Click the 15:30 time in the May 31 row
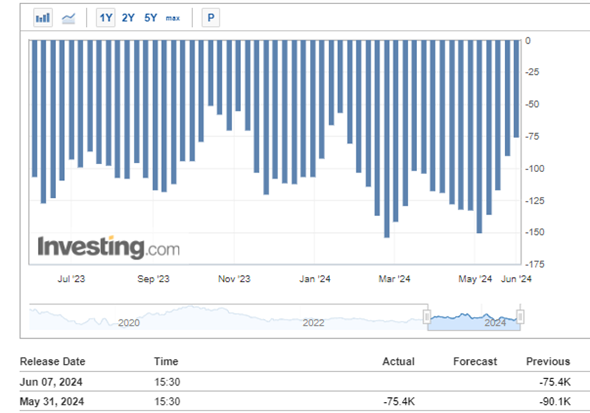The height and width of the screenshot is (413, 590). pyautogui.click(x=167, y=401)
